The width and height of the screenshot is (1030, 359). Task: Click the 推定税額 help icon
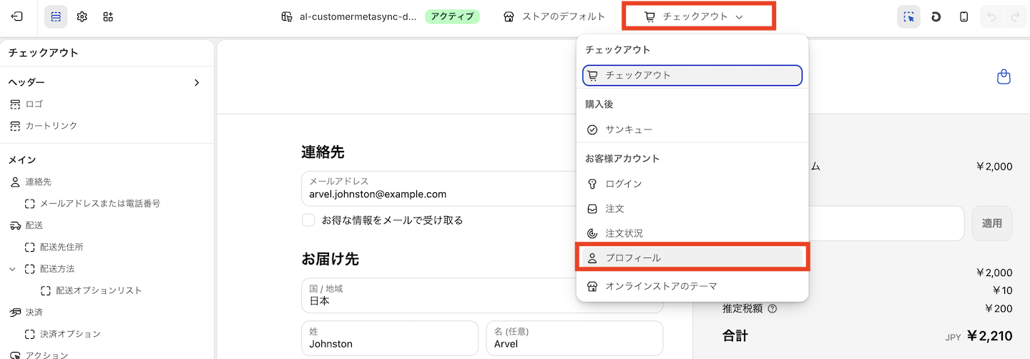pyautogui.click(x=772, y=309)
